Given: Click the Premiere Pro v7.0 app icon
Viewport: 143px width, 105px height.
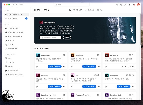Looking at the screenshot, I should tap(72, 95).
